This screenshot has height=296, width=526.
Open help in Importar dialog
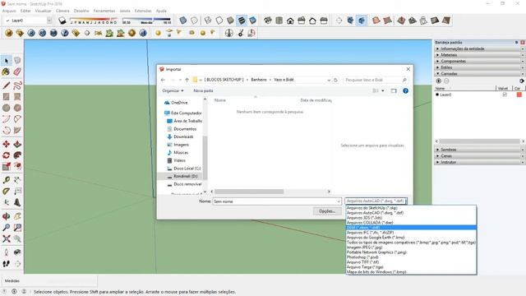(405, 90)
